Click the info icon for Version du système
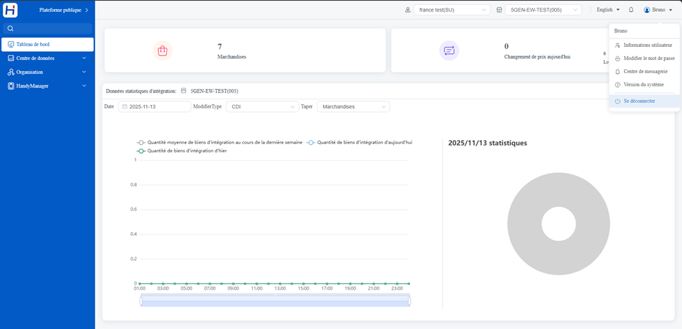This screenshot has width=682, height=329. click(x=617, y=85)
